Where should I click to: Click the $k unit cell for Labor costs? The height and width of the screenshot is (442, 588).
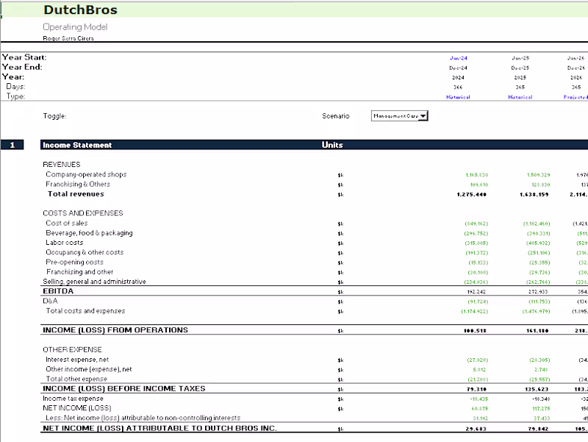point(340,243)
